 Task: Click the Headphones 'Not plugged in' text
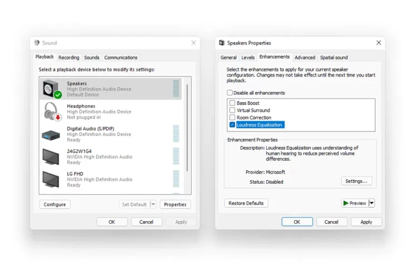click(84, 117)
